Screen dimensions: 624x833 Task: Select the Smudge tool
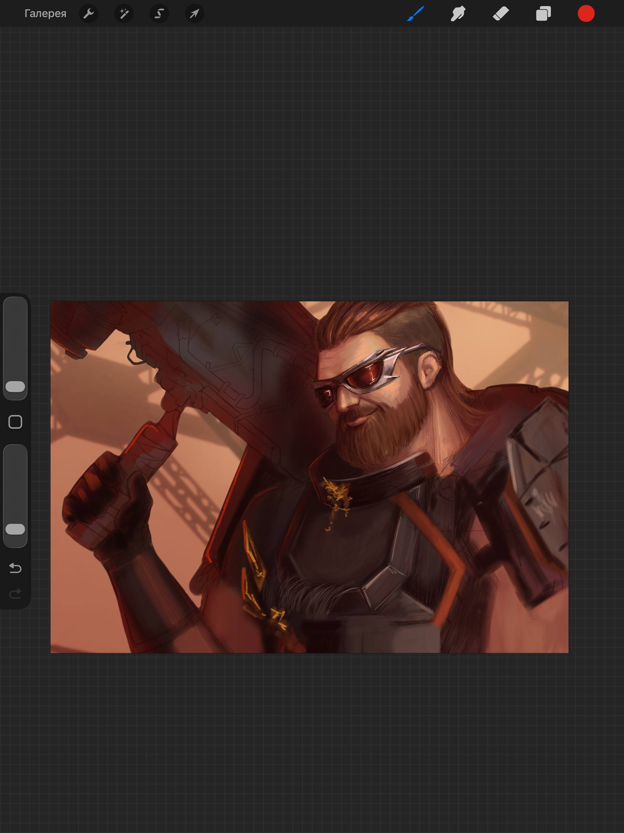click(458, 14)
